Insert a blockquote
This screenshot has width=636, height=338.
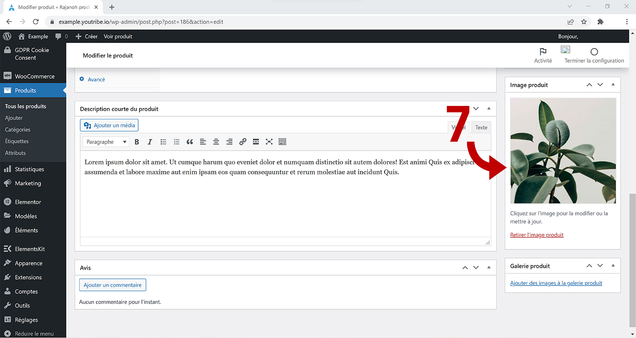189,142
